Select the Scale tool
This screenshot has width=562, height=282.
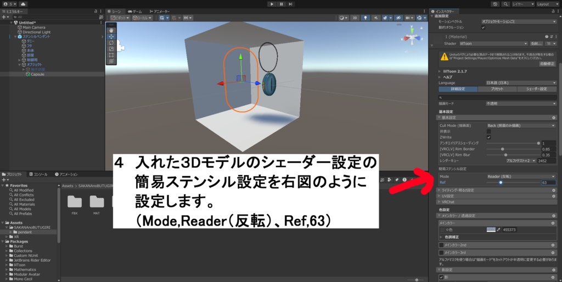(x=111, y=49)
